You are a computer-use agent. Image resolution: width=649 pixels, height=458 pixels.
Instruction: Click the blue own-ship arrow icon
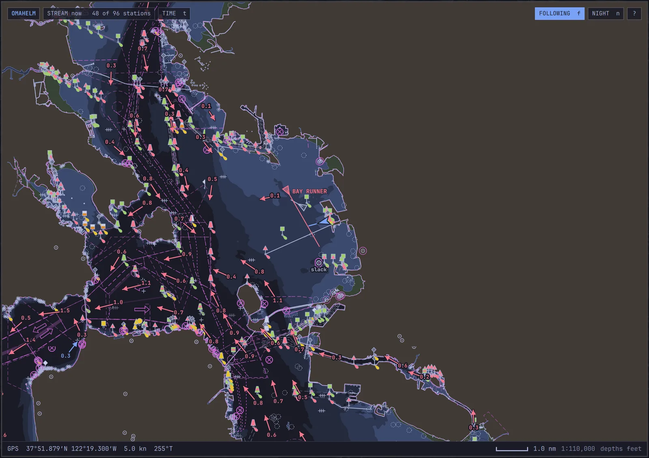(x=324, y=221)
